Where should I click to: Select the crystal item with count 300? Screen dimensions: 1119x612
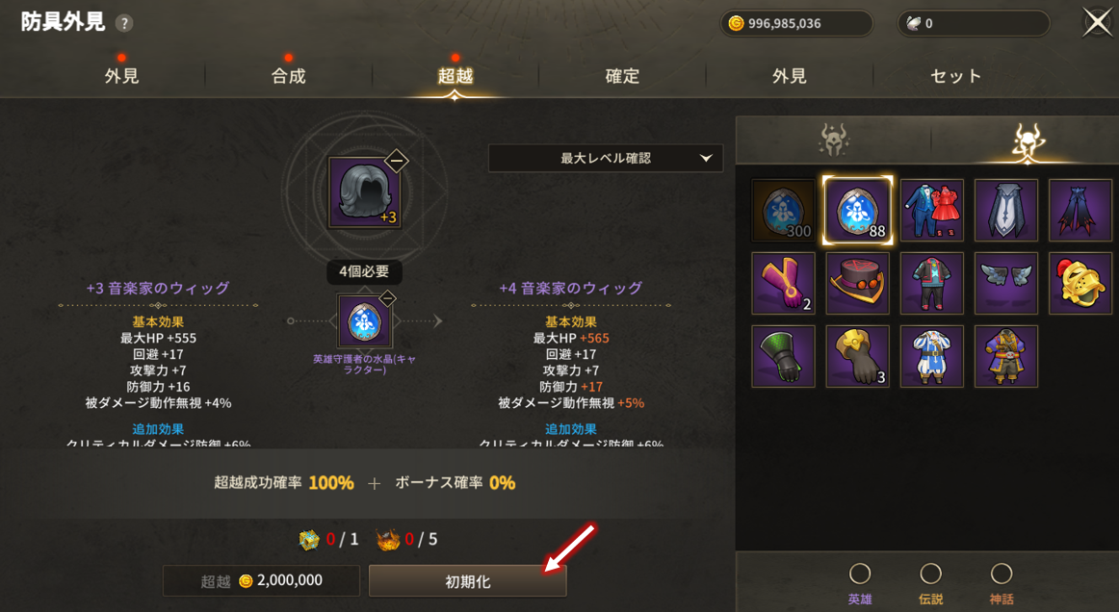click(783, 211)
